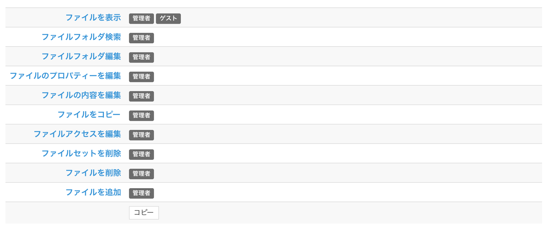Viewport: 548px width, 228px height.
Task: Open the ファイルの内容を編集 permission link
Action: [x=81, y=95]
